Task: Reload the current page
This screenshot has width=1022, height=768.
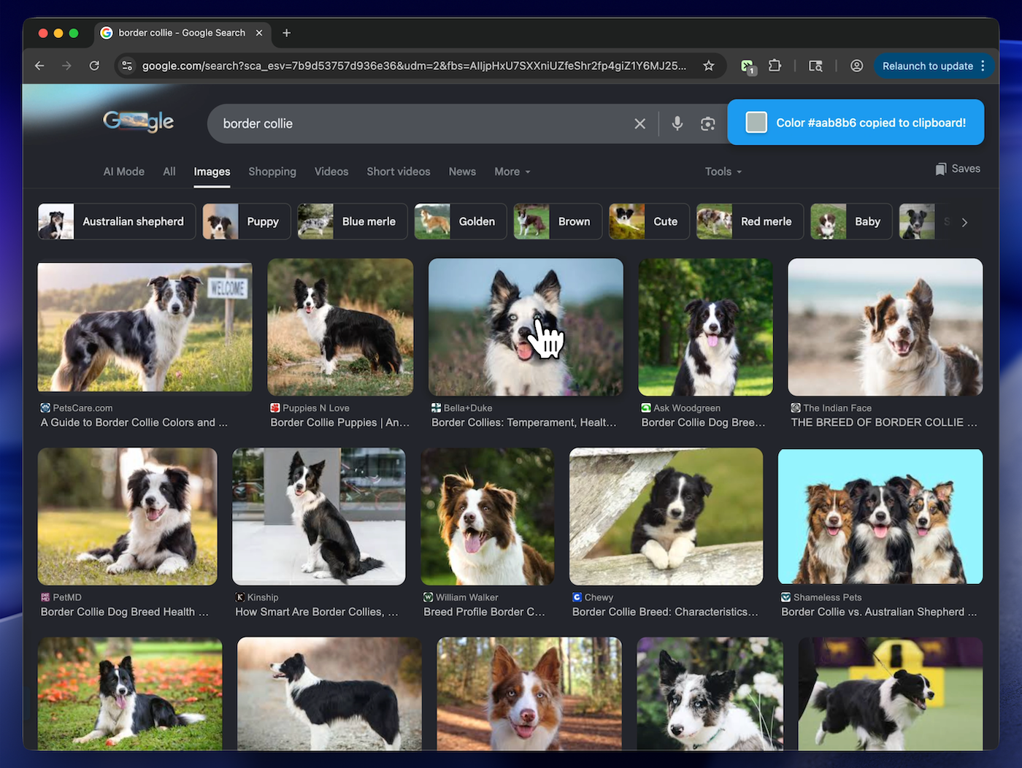Action: (94, 66)
